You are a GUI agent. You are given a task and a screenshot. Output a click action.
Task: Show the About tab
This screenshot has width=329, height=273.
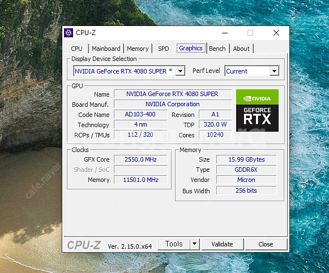[241, 49]
